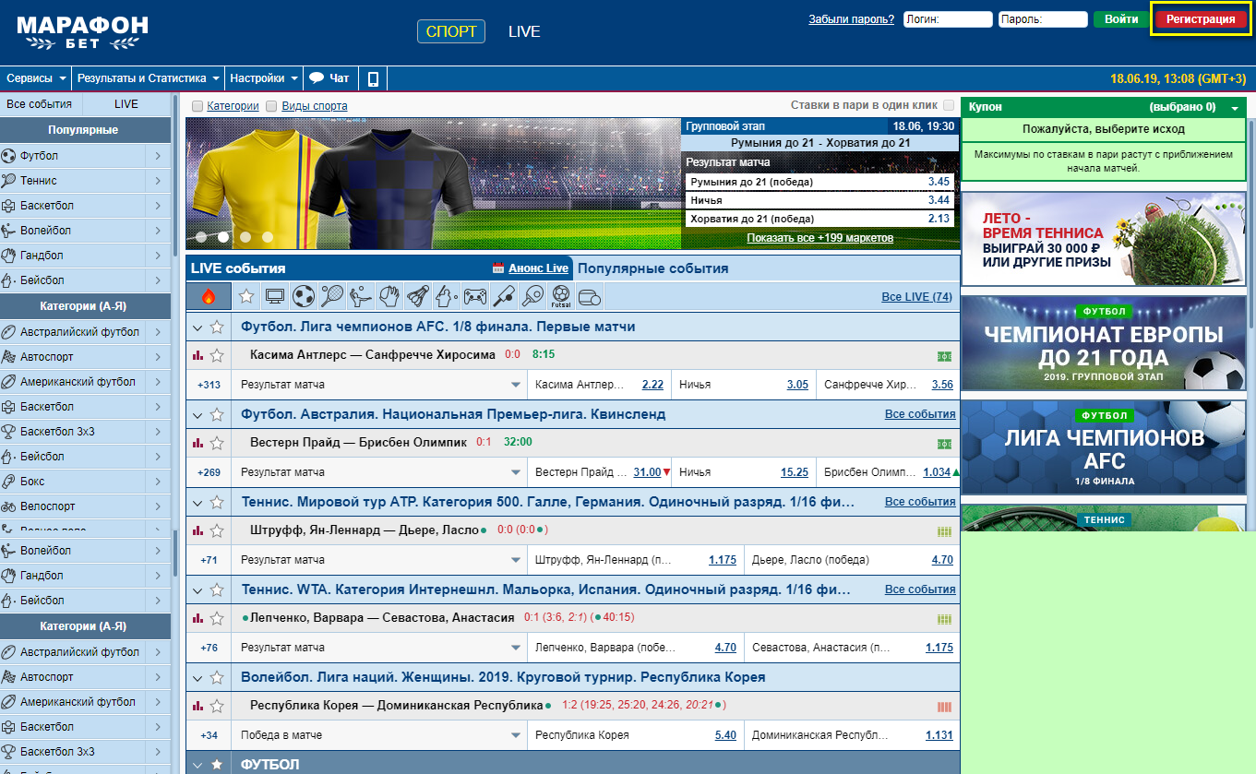Collapse the Лига чемпионов AFC section
The image size is (1256, 774).
(x=197, y=327)
